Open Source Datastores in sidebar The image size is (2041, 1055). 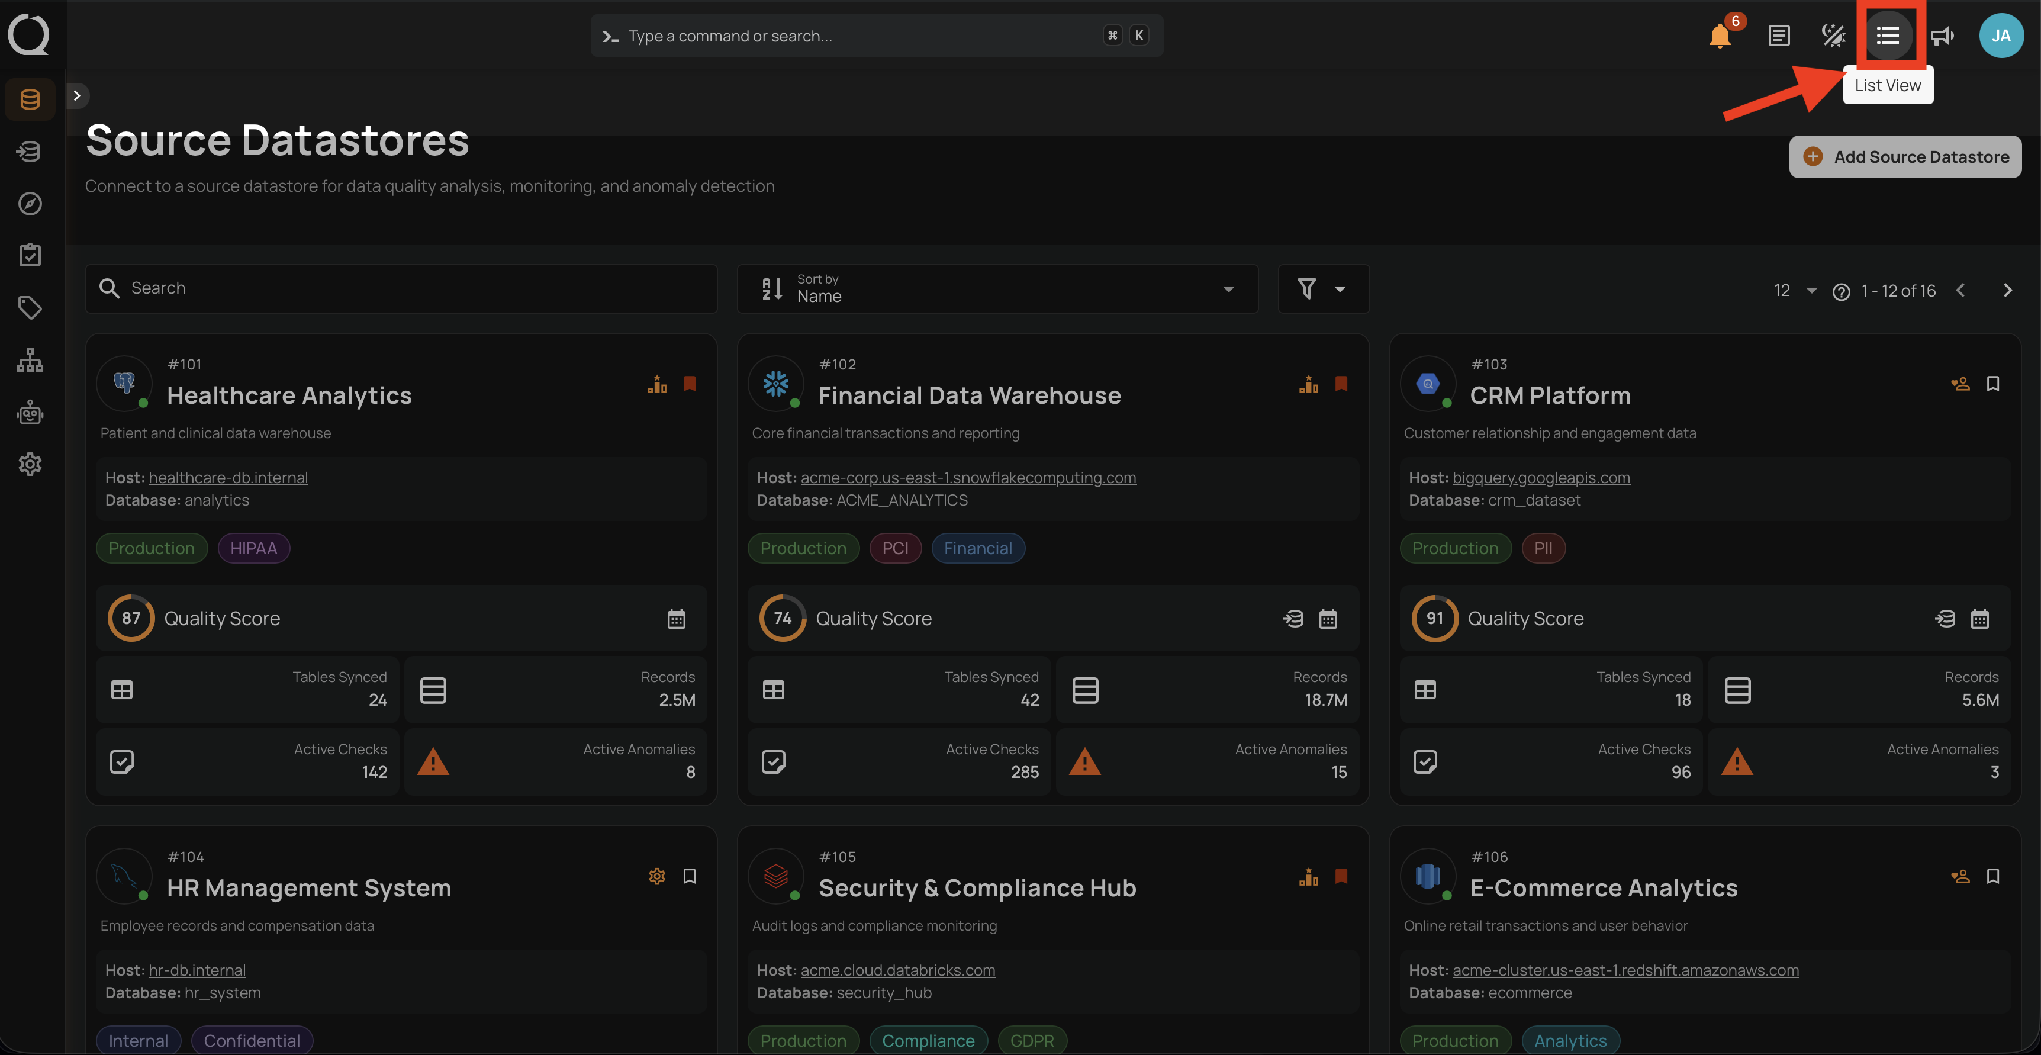pyautogui.click(x=30, y=99)
